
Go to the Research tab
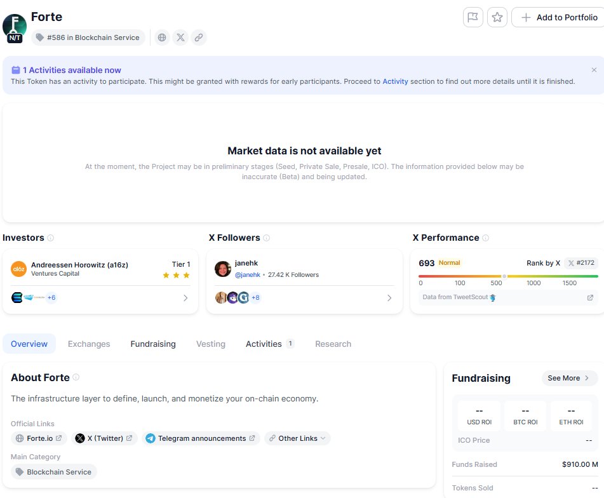(333, 344)
